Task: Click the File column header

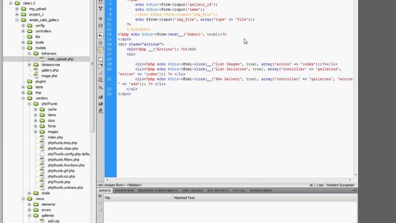Action: (138, 198)
